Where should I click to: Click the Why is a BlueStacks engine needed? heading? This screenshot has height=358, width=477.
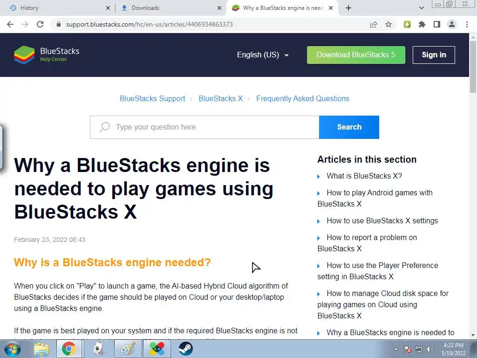pyautogui.click(x=112, y=262)
